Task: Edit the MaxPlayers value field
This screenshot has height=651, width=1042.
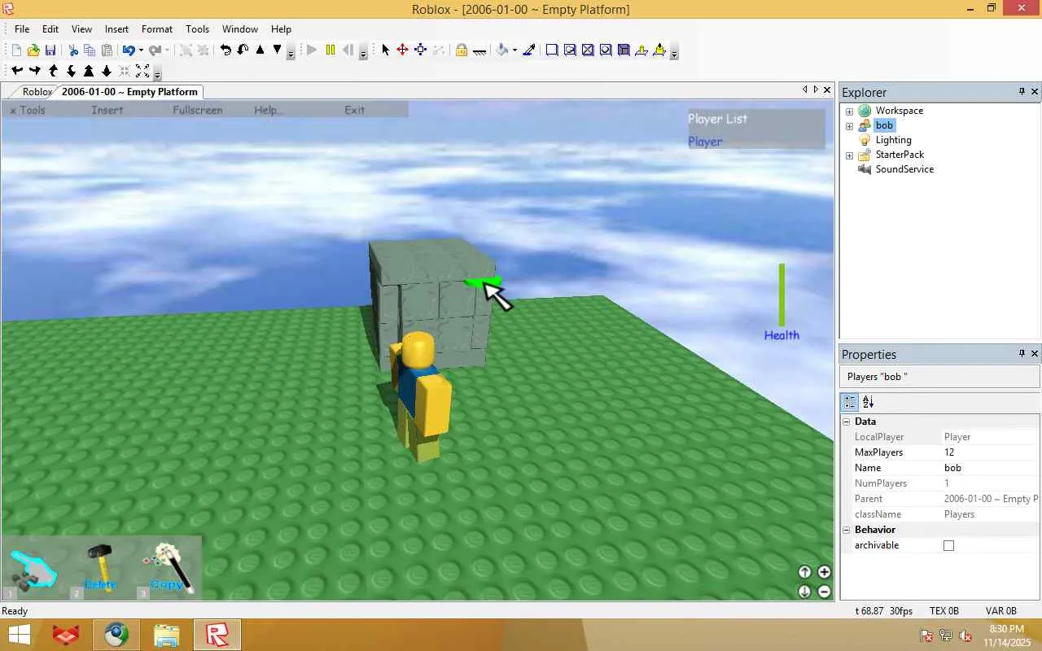Action: pos(991,452)
